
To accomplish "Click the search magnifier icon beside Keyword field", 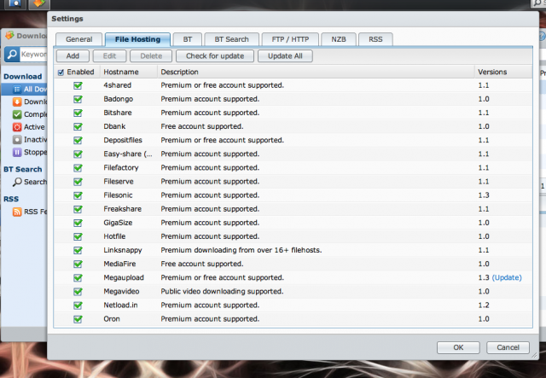I will point(12,55).
